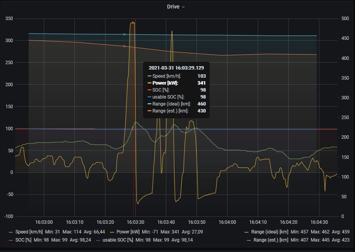Click the 341 kW power peak point
The image size is (355, 252).
tap(133, 22)
